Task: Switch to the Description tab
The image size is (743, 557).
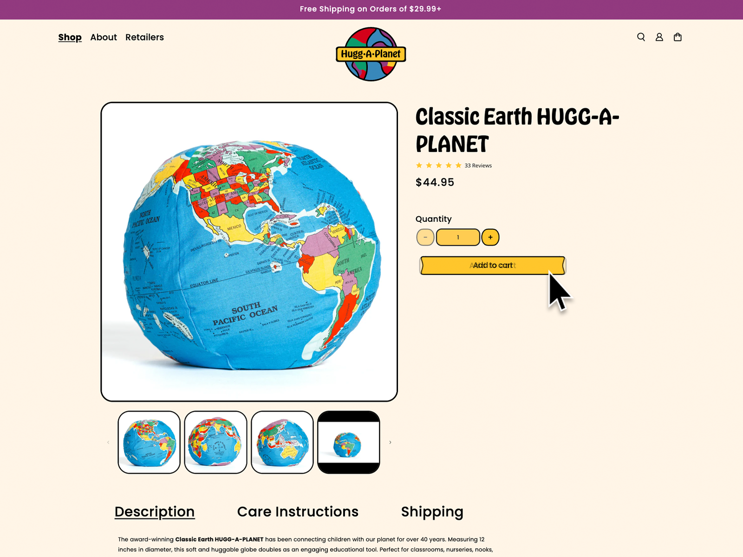Action: coord(155,512)
